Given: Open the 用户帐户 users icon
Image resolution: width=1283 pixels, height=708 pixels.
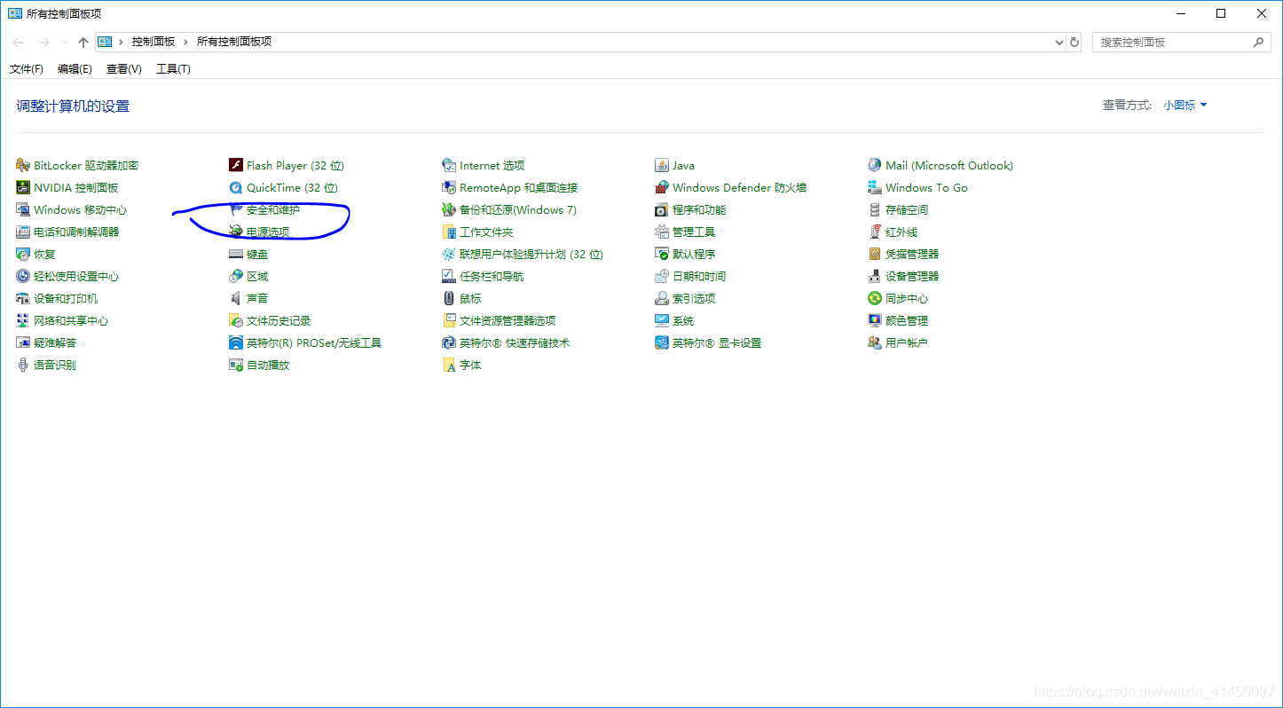Looking at the screenshot, I should pos(875,342).
